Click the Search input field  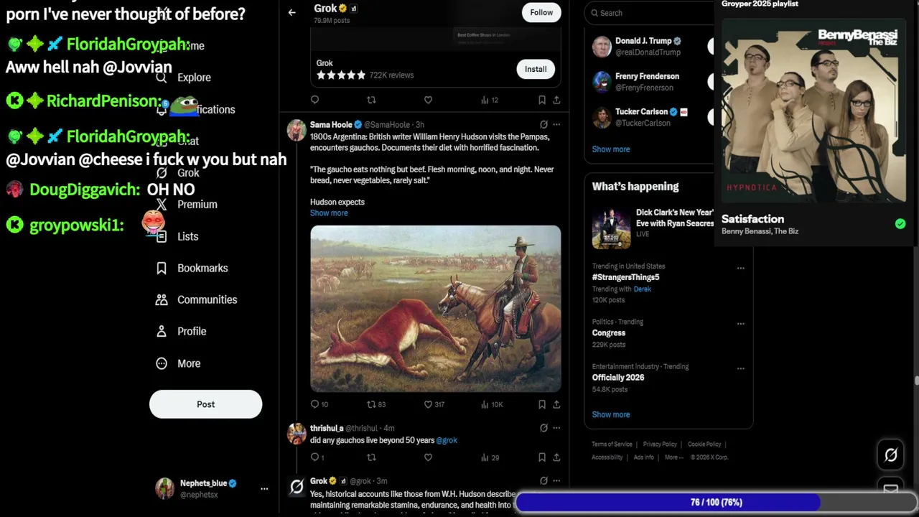pyautogui.click(x=650, y=13)
